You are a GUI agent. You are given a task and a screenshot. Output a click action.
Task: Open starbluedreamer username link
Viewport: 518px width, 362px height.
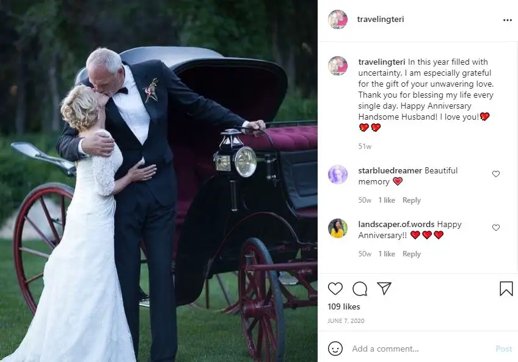[x=390, y=170]
